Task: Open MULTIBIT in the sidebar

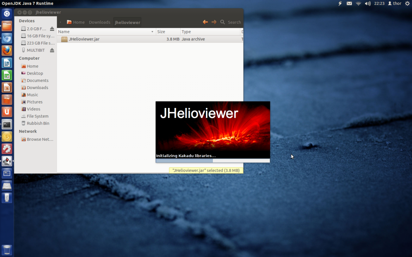Action: [x=33, y=50]
